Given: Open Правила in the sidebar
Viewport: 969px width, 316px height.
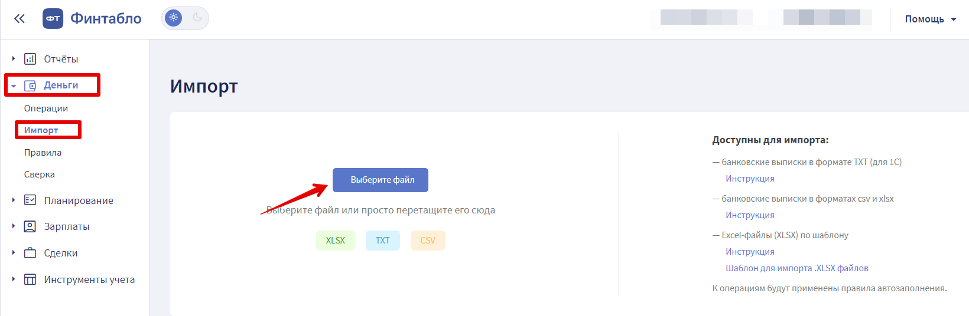Looking at the screenshot, I should pyautogui.click(x=43, y=153).
